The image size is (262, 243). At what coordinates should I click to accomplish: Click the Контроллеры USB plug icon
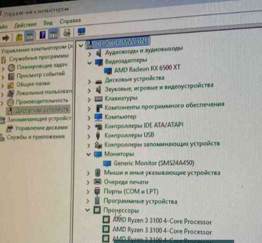click(x=98, y=136)
